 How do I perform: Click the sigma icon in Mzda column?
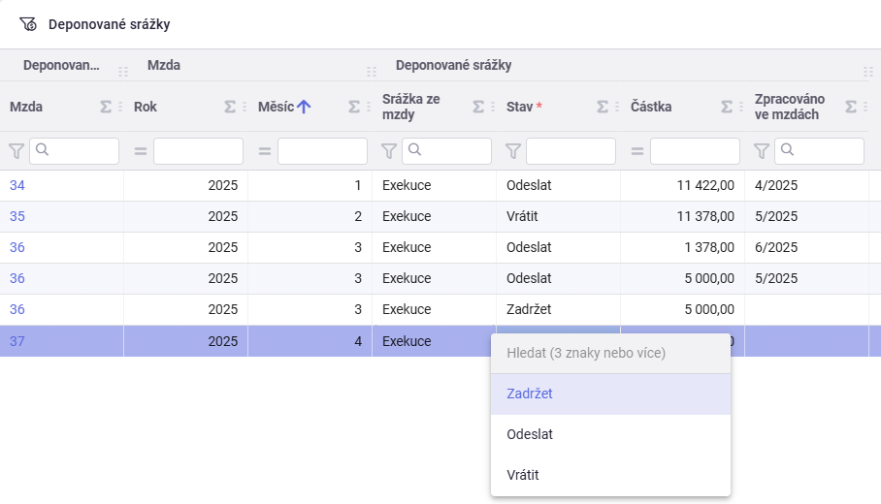pyautogui.click(x=106, y=108)
